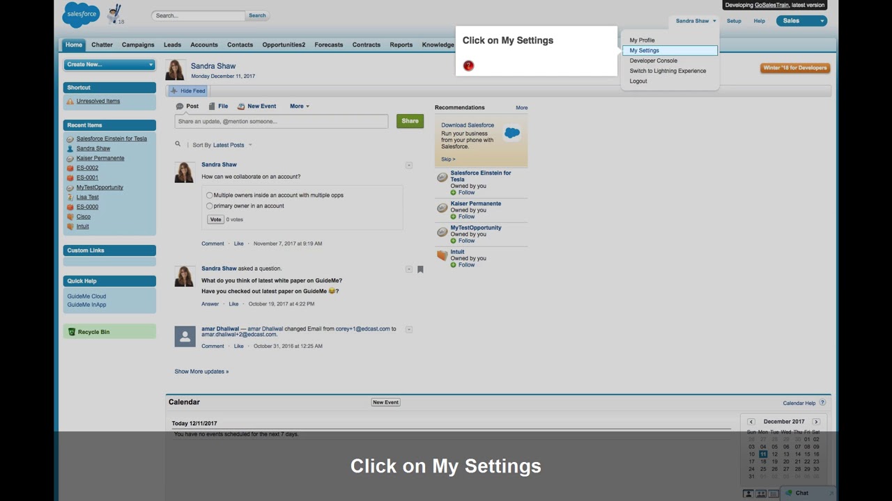Click the Salesforce cloud logo

coord(81,15)
